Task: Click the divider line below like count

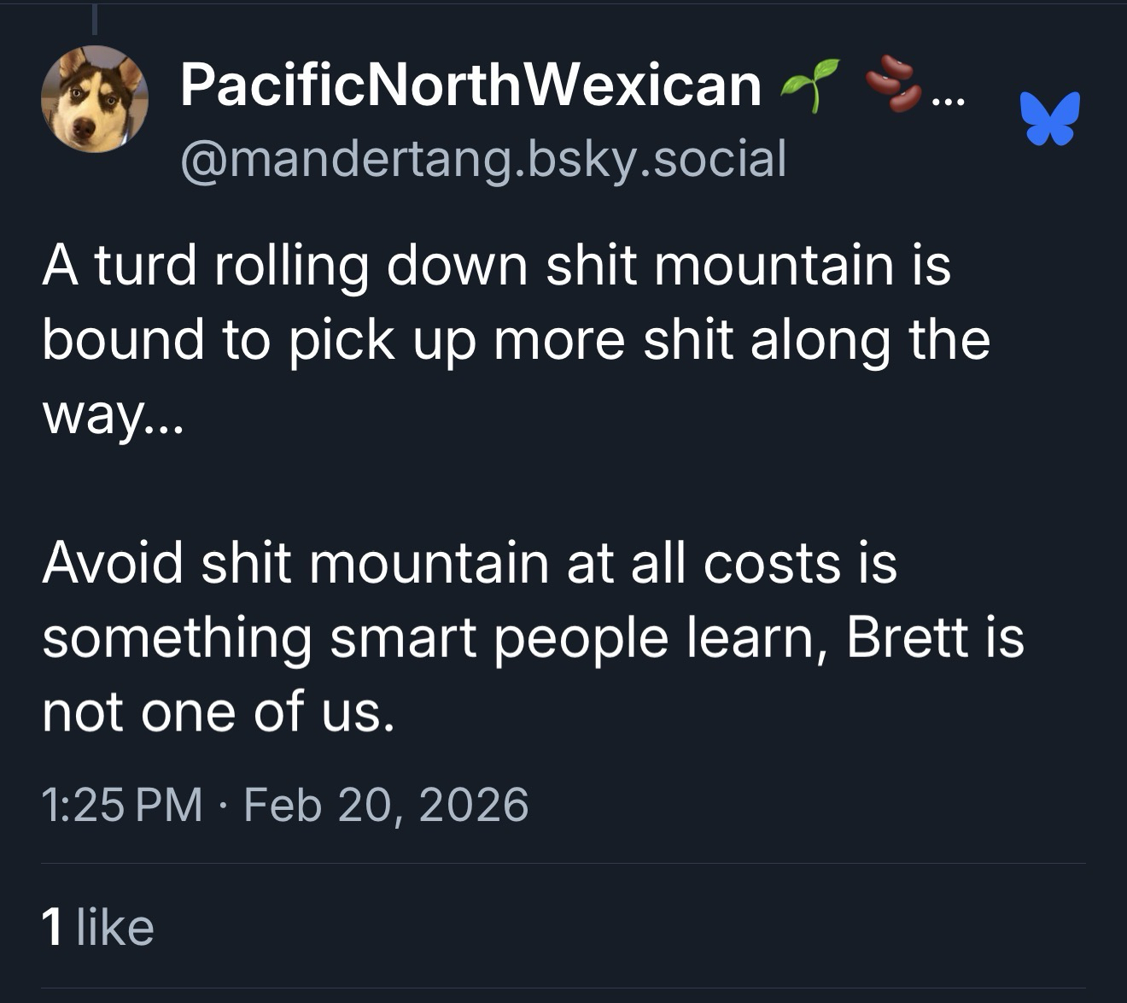Action: point(563,988)
